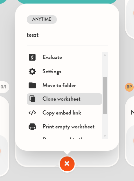Click the Clone worksheet copy icon
This screenshot has height=181, width=134.
pos(32,99)
